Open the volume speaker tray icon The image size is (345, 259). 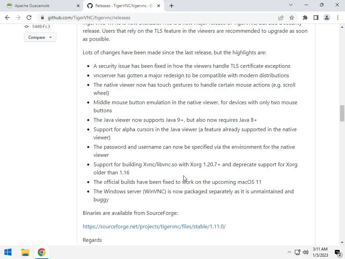pyautogui.click(x=305, y=252)
